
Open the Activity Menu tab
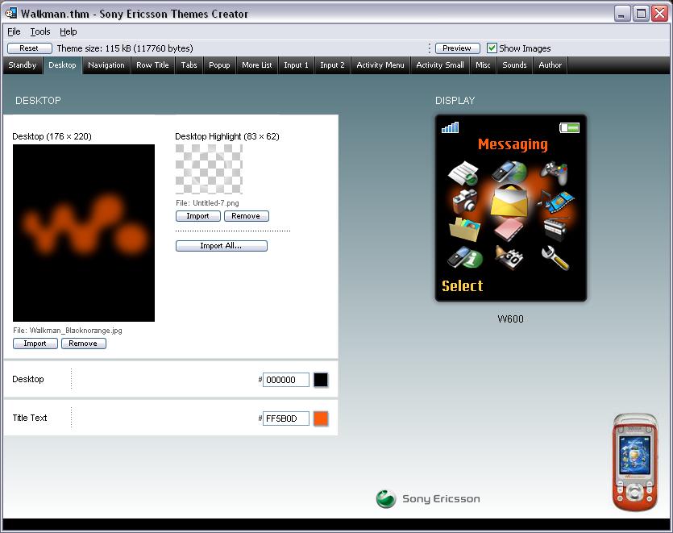[380, 65]
